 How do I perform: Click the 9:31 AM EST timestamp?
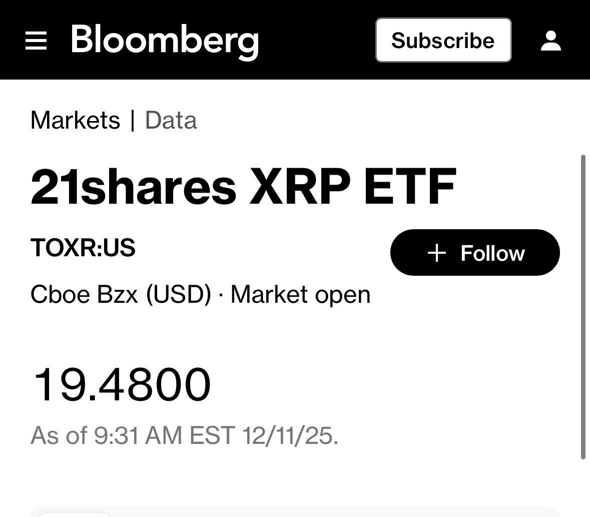click(x=164, y=435)
